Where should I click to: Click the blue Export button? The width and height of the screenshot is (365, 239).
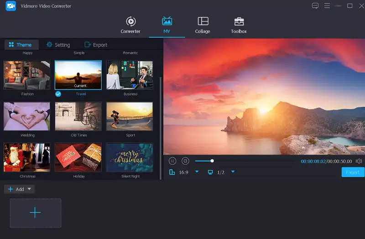click(x=353, y=172)
